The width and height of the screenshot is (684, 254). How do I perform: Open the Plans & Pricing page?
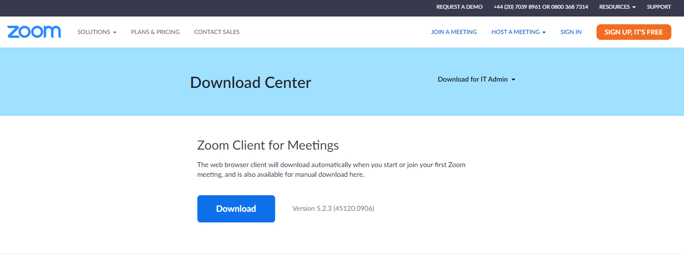[155, 32]
